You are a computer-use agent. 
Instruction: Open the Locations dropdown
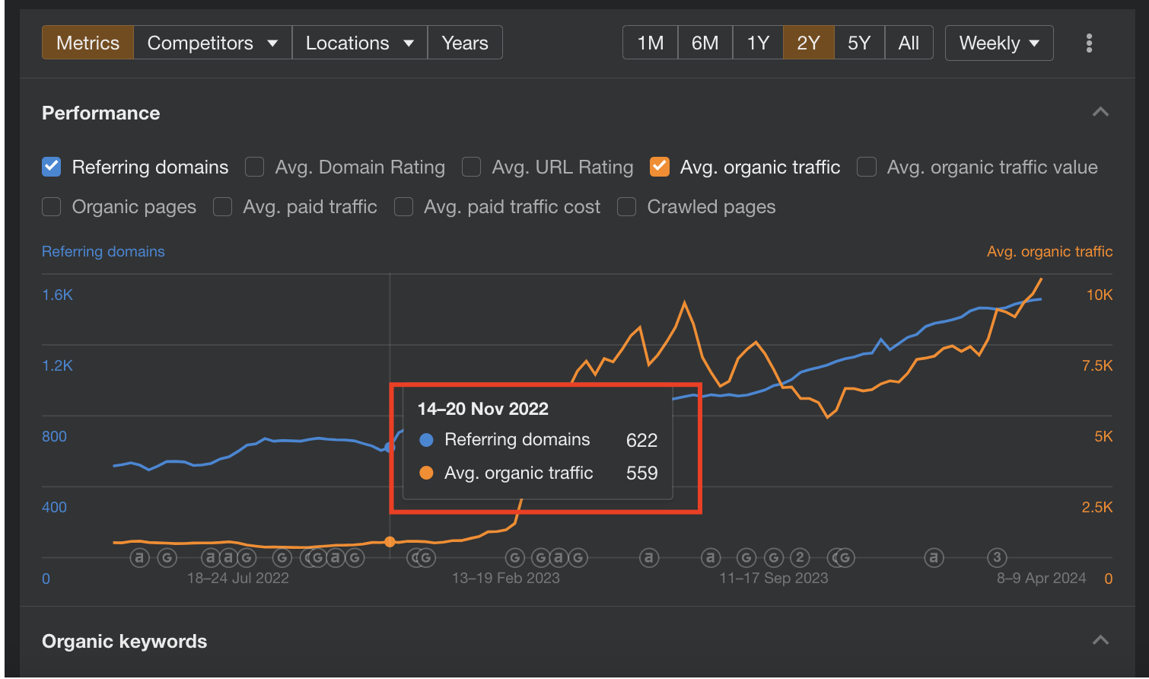[x=359, y=43]
